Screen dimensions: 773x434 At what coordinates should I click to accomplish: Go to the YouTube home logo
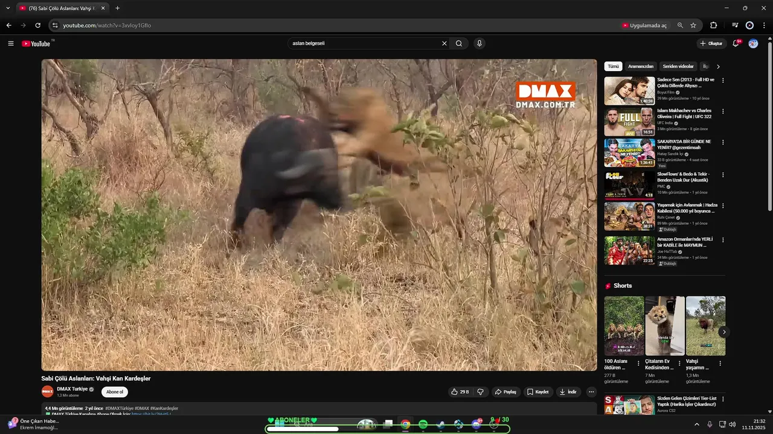coord(37,43)
